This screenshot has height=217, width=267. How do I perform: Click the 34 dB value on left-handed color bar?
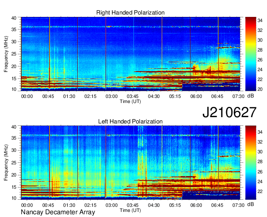point(260,132)
